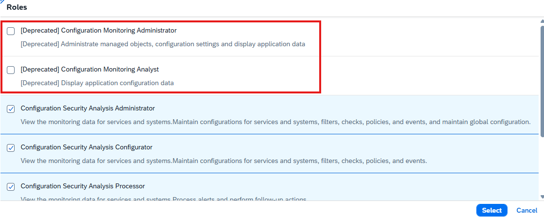
Task: Click 'Configuration Security Analysis Administrator' role title
Action: pos(88,109)
